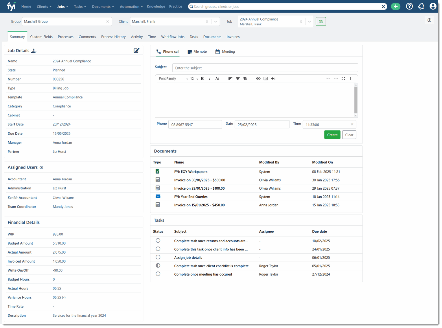Viewport: 442px width, 328px height.
Task: Open the user profile avatar icon
Action: tap(433, 6)
